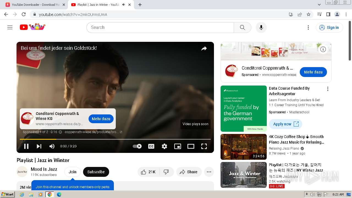Bookmark this page with star icon
Viewport: 352px width, 198px height.
click(309, 14)
